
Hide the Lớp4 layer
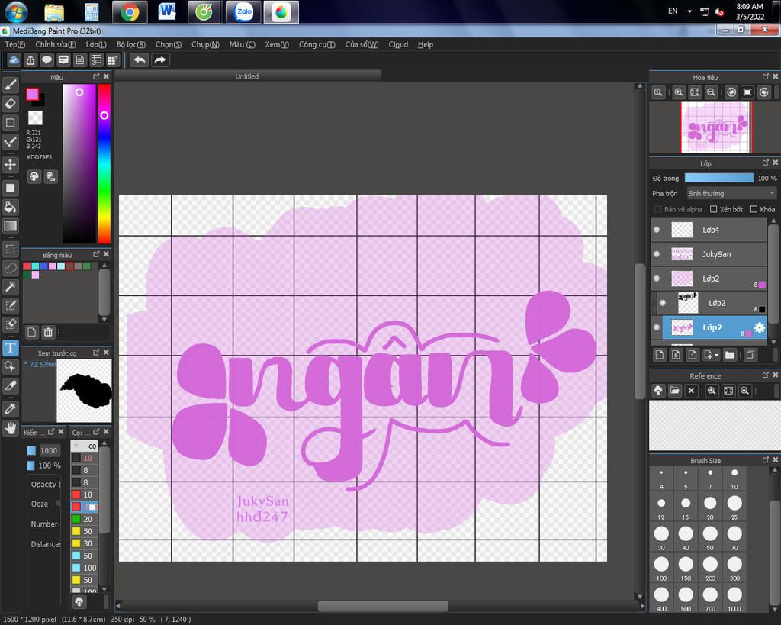coord(657,230)
